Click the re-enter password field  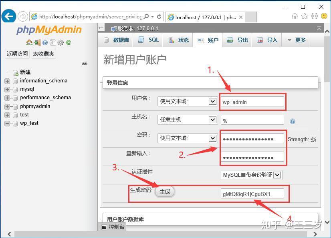tap(252, 157)
